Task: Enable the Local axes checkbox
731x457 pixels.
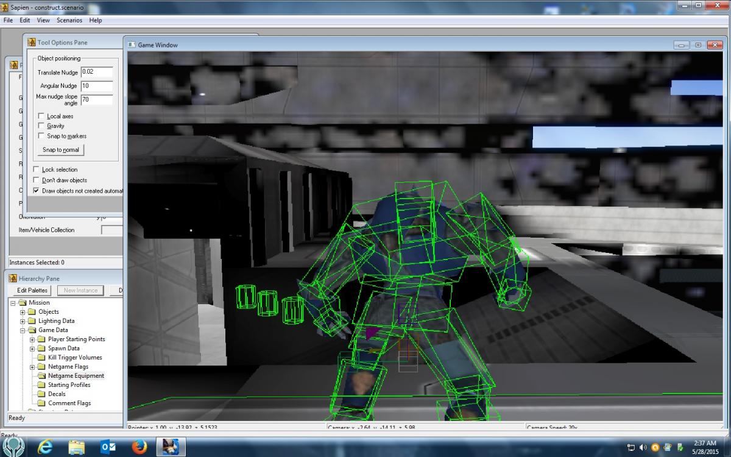Action: click(41, 116)
